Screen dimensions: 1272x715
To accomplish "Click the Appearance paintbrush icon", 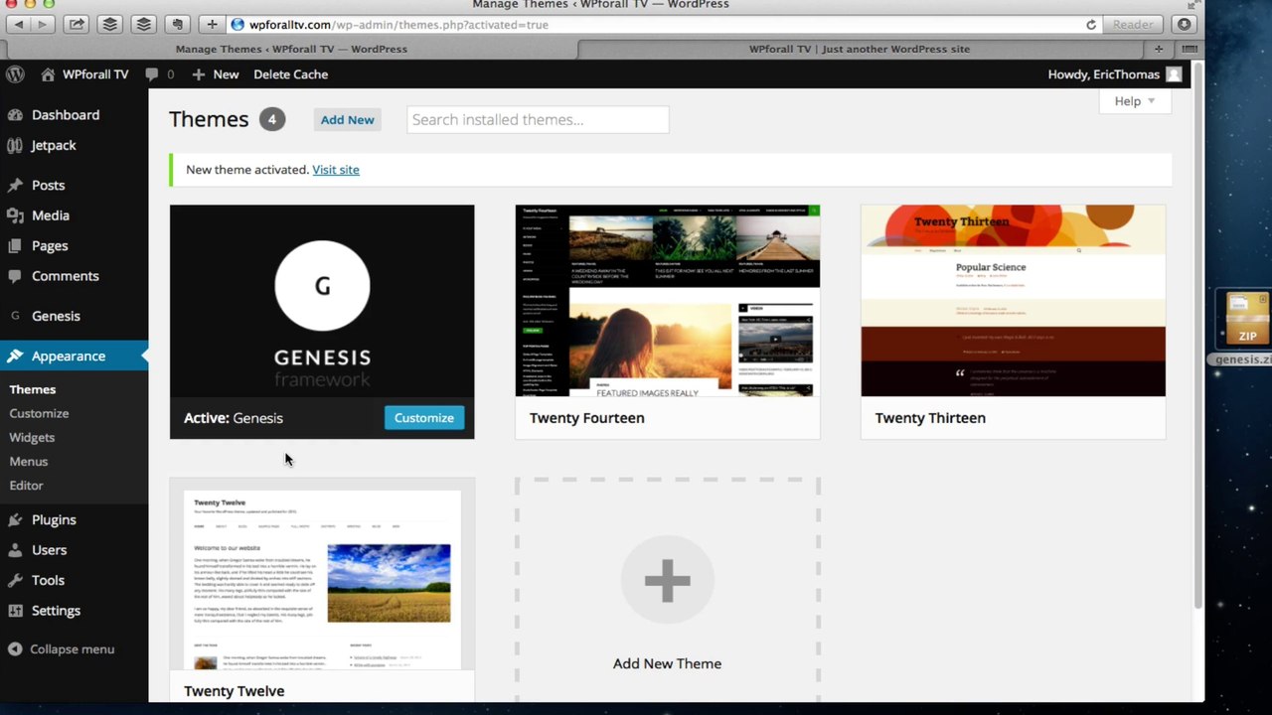I will 15,357.
